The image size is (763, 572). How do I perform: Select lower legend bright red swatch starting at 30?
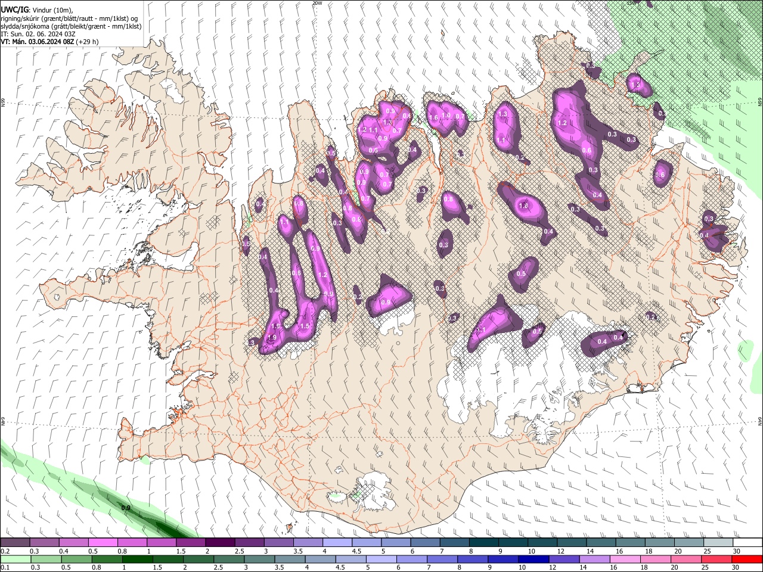pyautogui.click(x=747, y=559)
